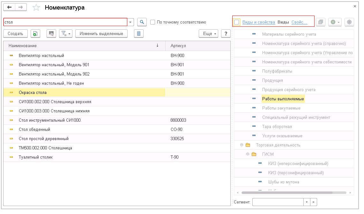Toggle checkbox beside Виды и свойства
This screenshot has height=214, width=364.
(x=237, y=22)
